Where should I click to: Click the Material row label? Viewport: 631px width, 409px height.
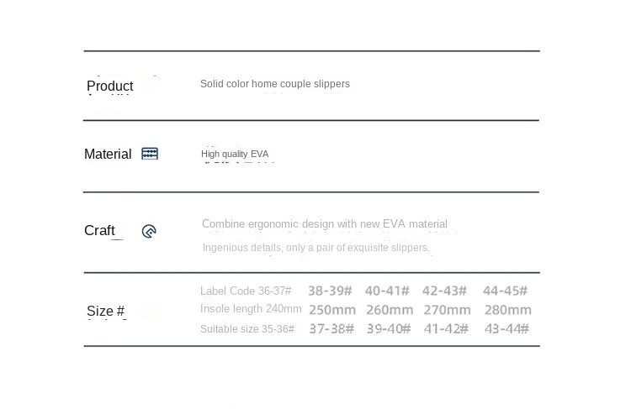tap(108, 154)
